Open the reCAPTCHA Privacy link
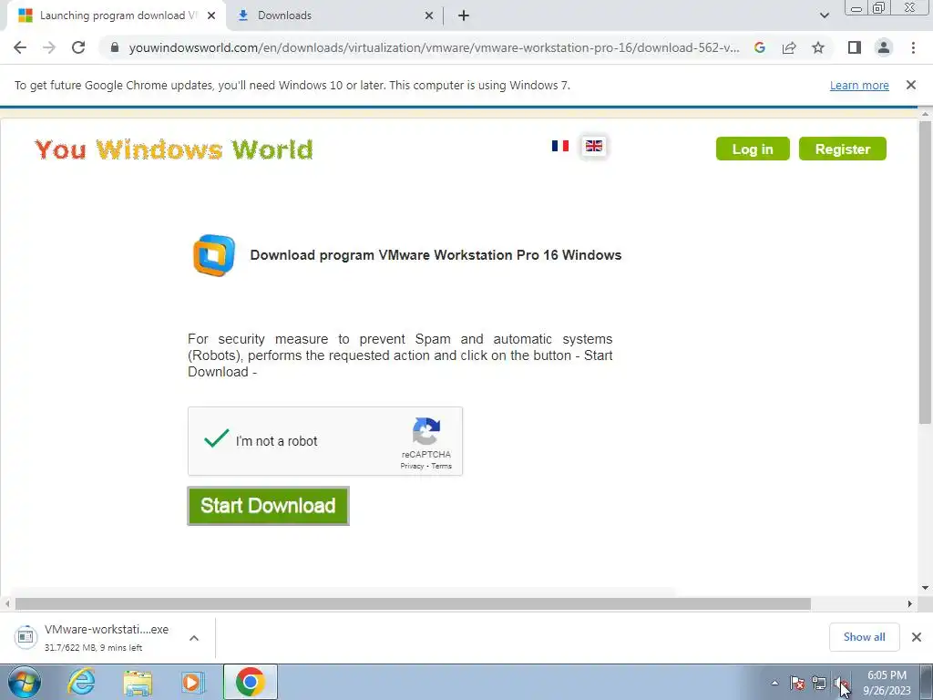 coord(412,466)
